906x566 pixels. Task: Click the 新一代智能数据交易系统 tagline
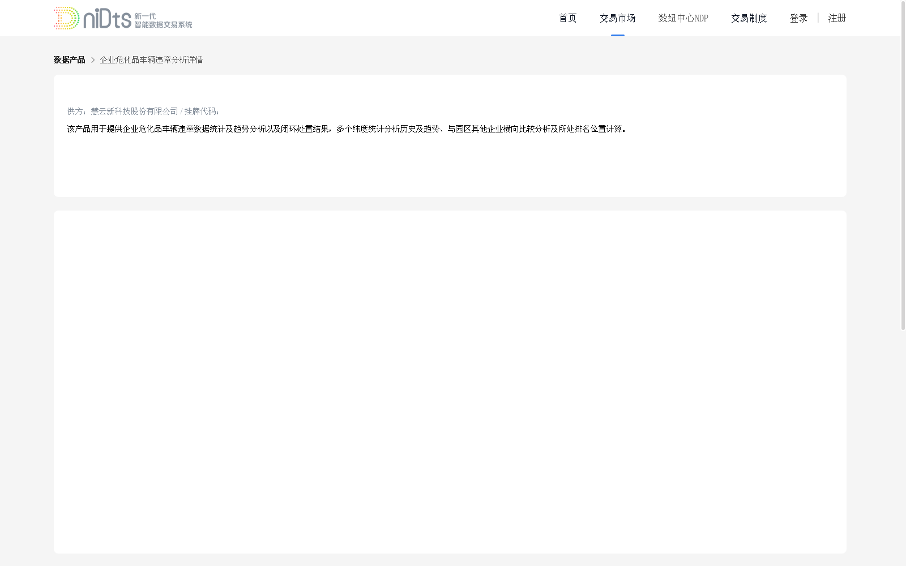click(163, 20)
